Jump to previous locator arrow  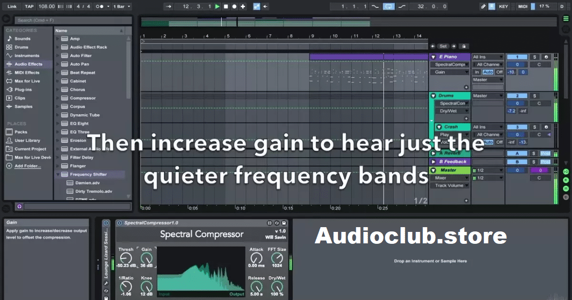433,46
